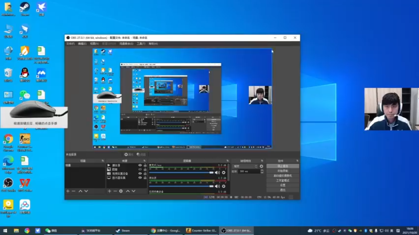The image size is (419, 235).
Task: Click the 工作室模式 studio mode button
Action: click(283, 180)
